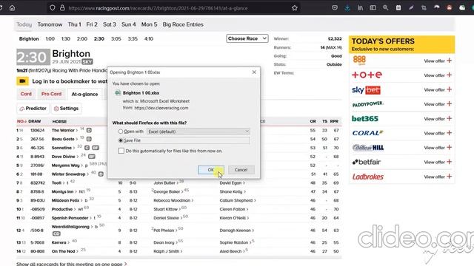Select the At-a-glance tab

click(84, 94)
